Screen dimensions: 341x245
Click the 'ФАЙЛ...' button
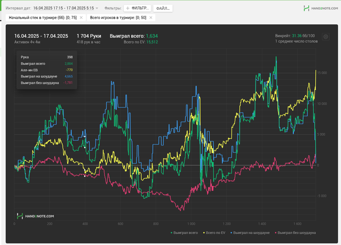tap(163, 8)
